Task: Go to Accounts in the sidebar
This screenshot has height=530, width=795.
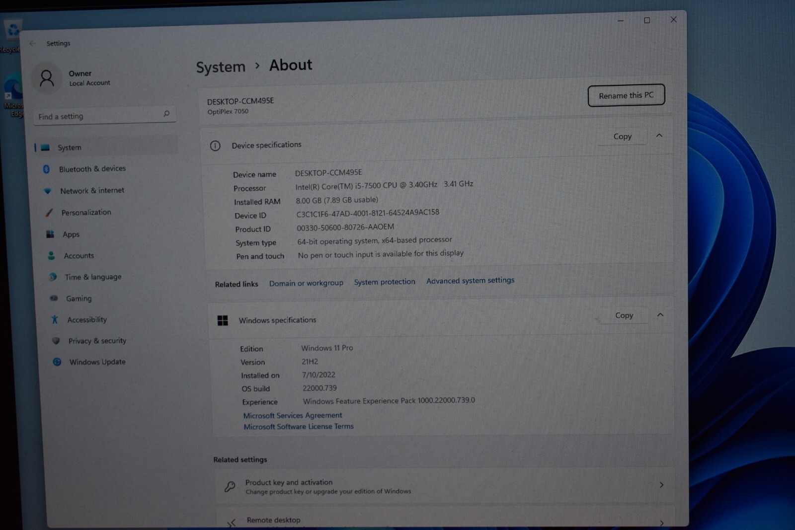Action: pyautogui.click(x=79, y=256)
